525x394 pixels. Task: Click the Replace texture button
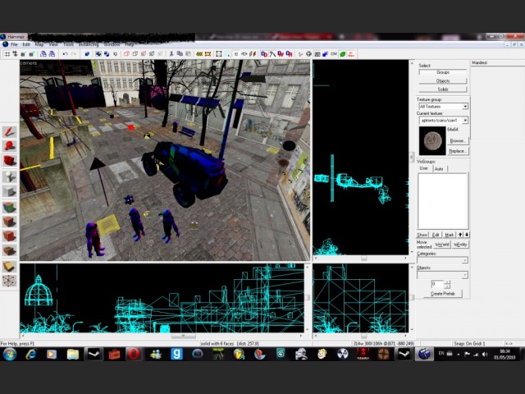pyautogui.click(x=458, y=151)
